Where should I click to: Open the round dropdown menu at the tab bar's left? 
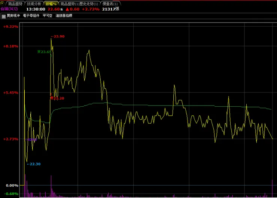click(x=2, y=3)
